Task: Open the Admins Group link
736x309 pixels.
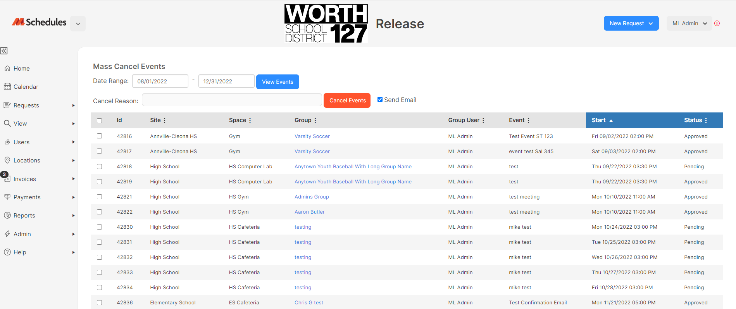Action: pyautogui.click(x=312, y=197)
